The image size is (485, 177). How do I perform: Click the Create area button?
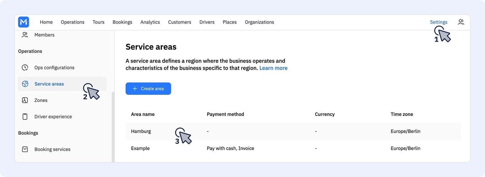point(148,88)
